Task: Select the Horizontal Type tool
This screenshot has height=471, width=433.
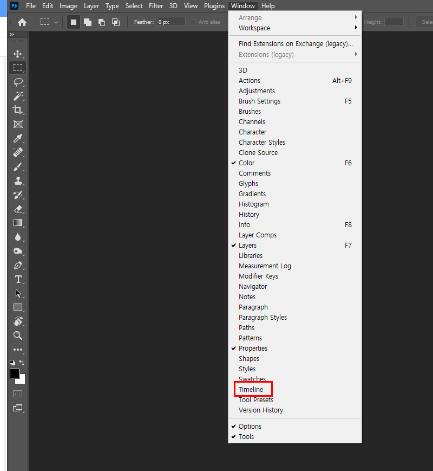Action: click(x=18, y=279)
